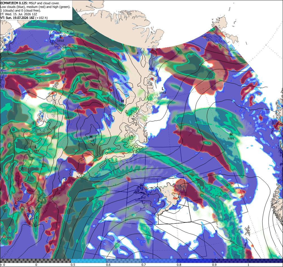Click the H 1023 high pressure marker
The width and height of the screenshot is (283, 267).
click(x=91, y=138)
